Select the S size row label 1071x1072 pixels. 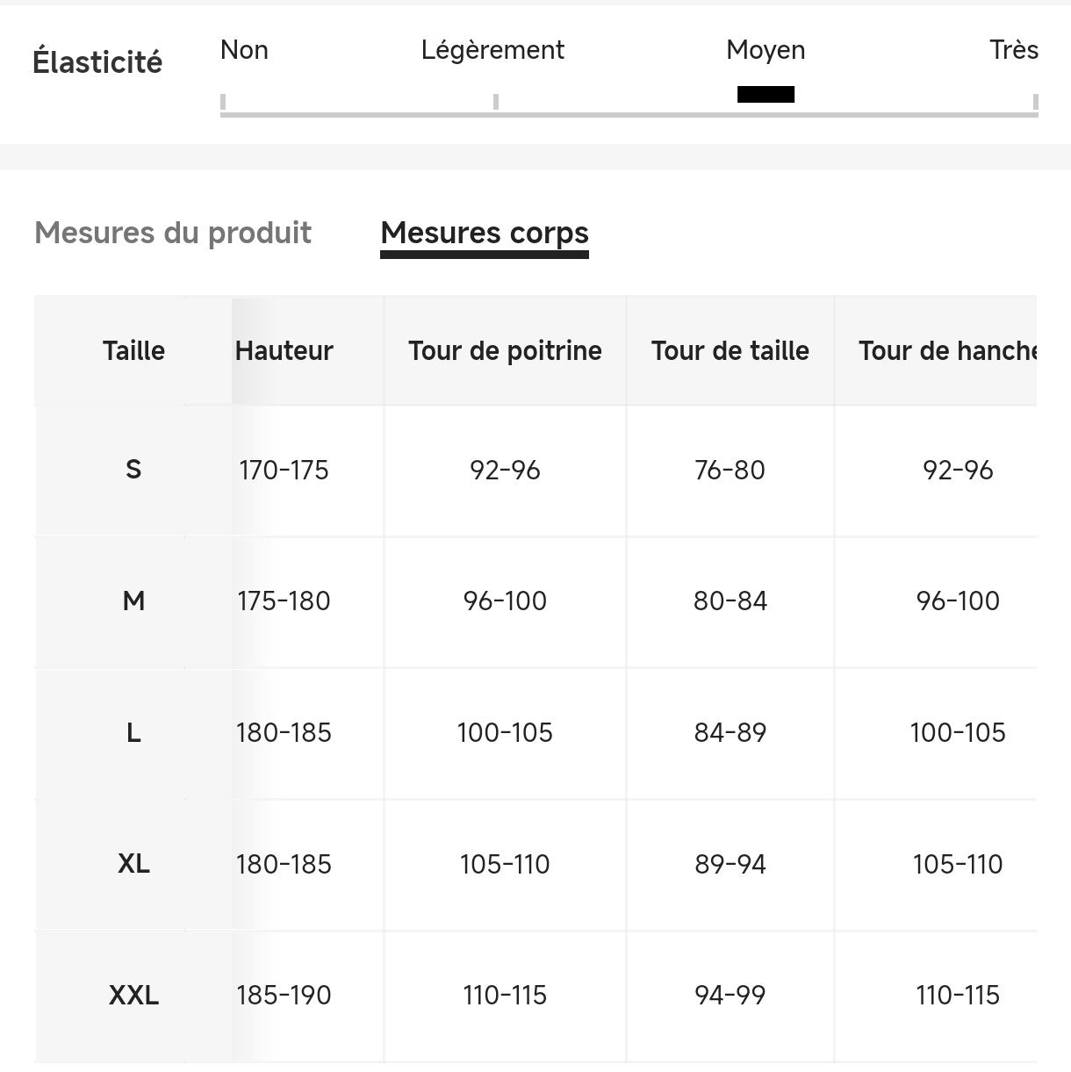(x=133, y=470)
